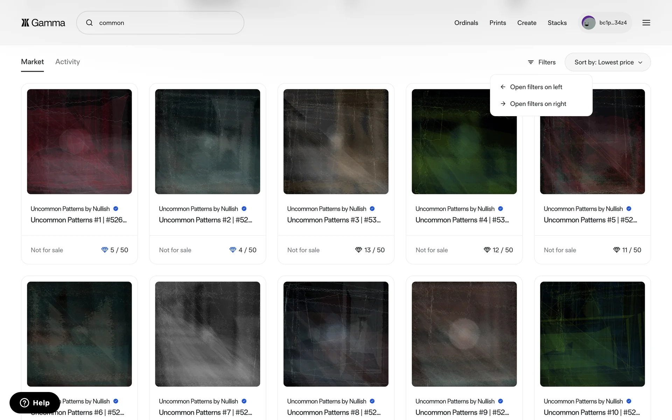Go to the Stacks page
Viewport: 672px width, 420px height.
coord(557,23)
